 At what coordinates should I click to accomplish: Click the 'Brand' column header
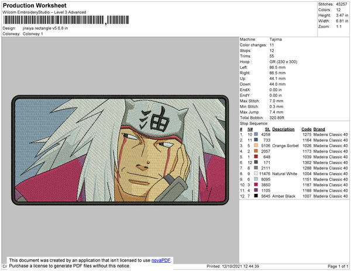pyautogui.click(x=319, y=129)
